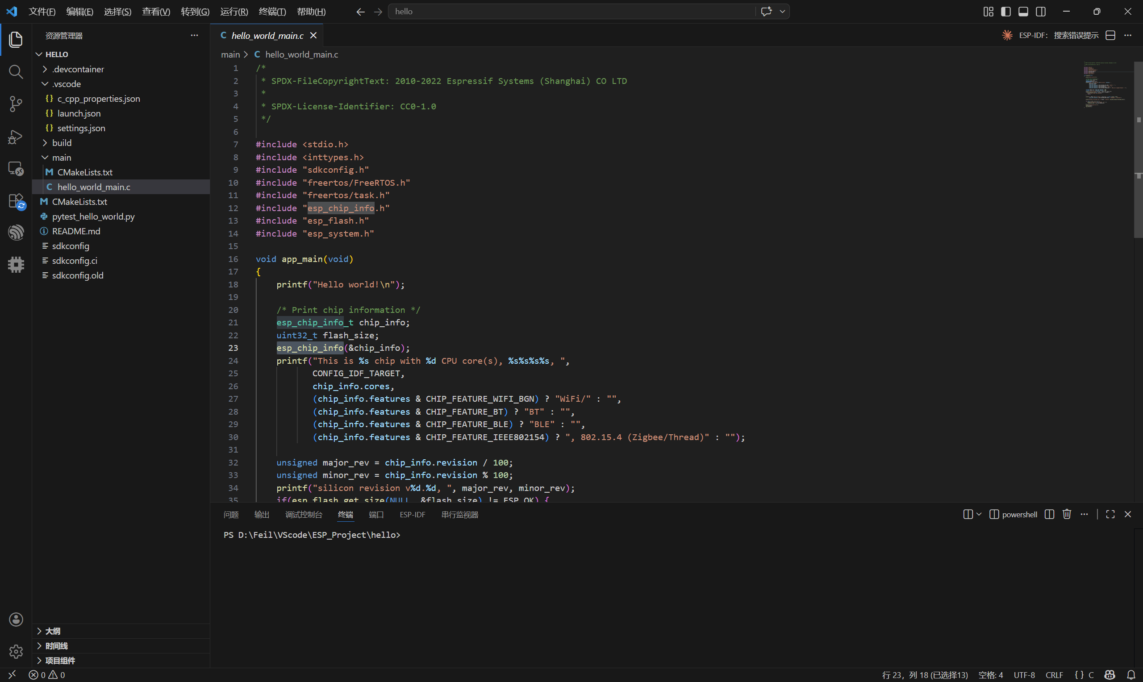
Task: Switch to the Ports panel tab
Action: (376, 514)
